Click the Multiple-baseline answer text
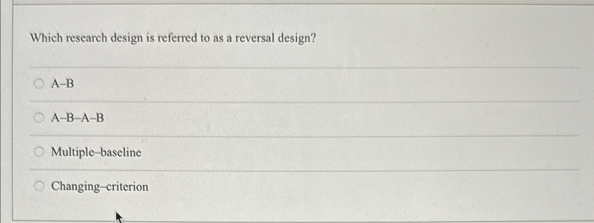The image size is (594, 223). point(96,152)
